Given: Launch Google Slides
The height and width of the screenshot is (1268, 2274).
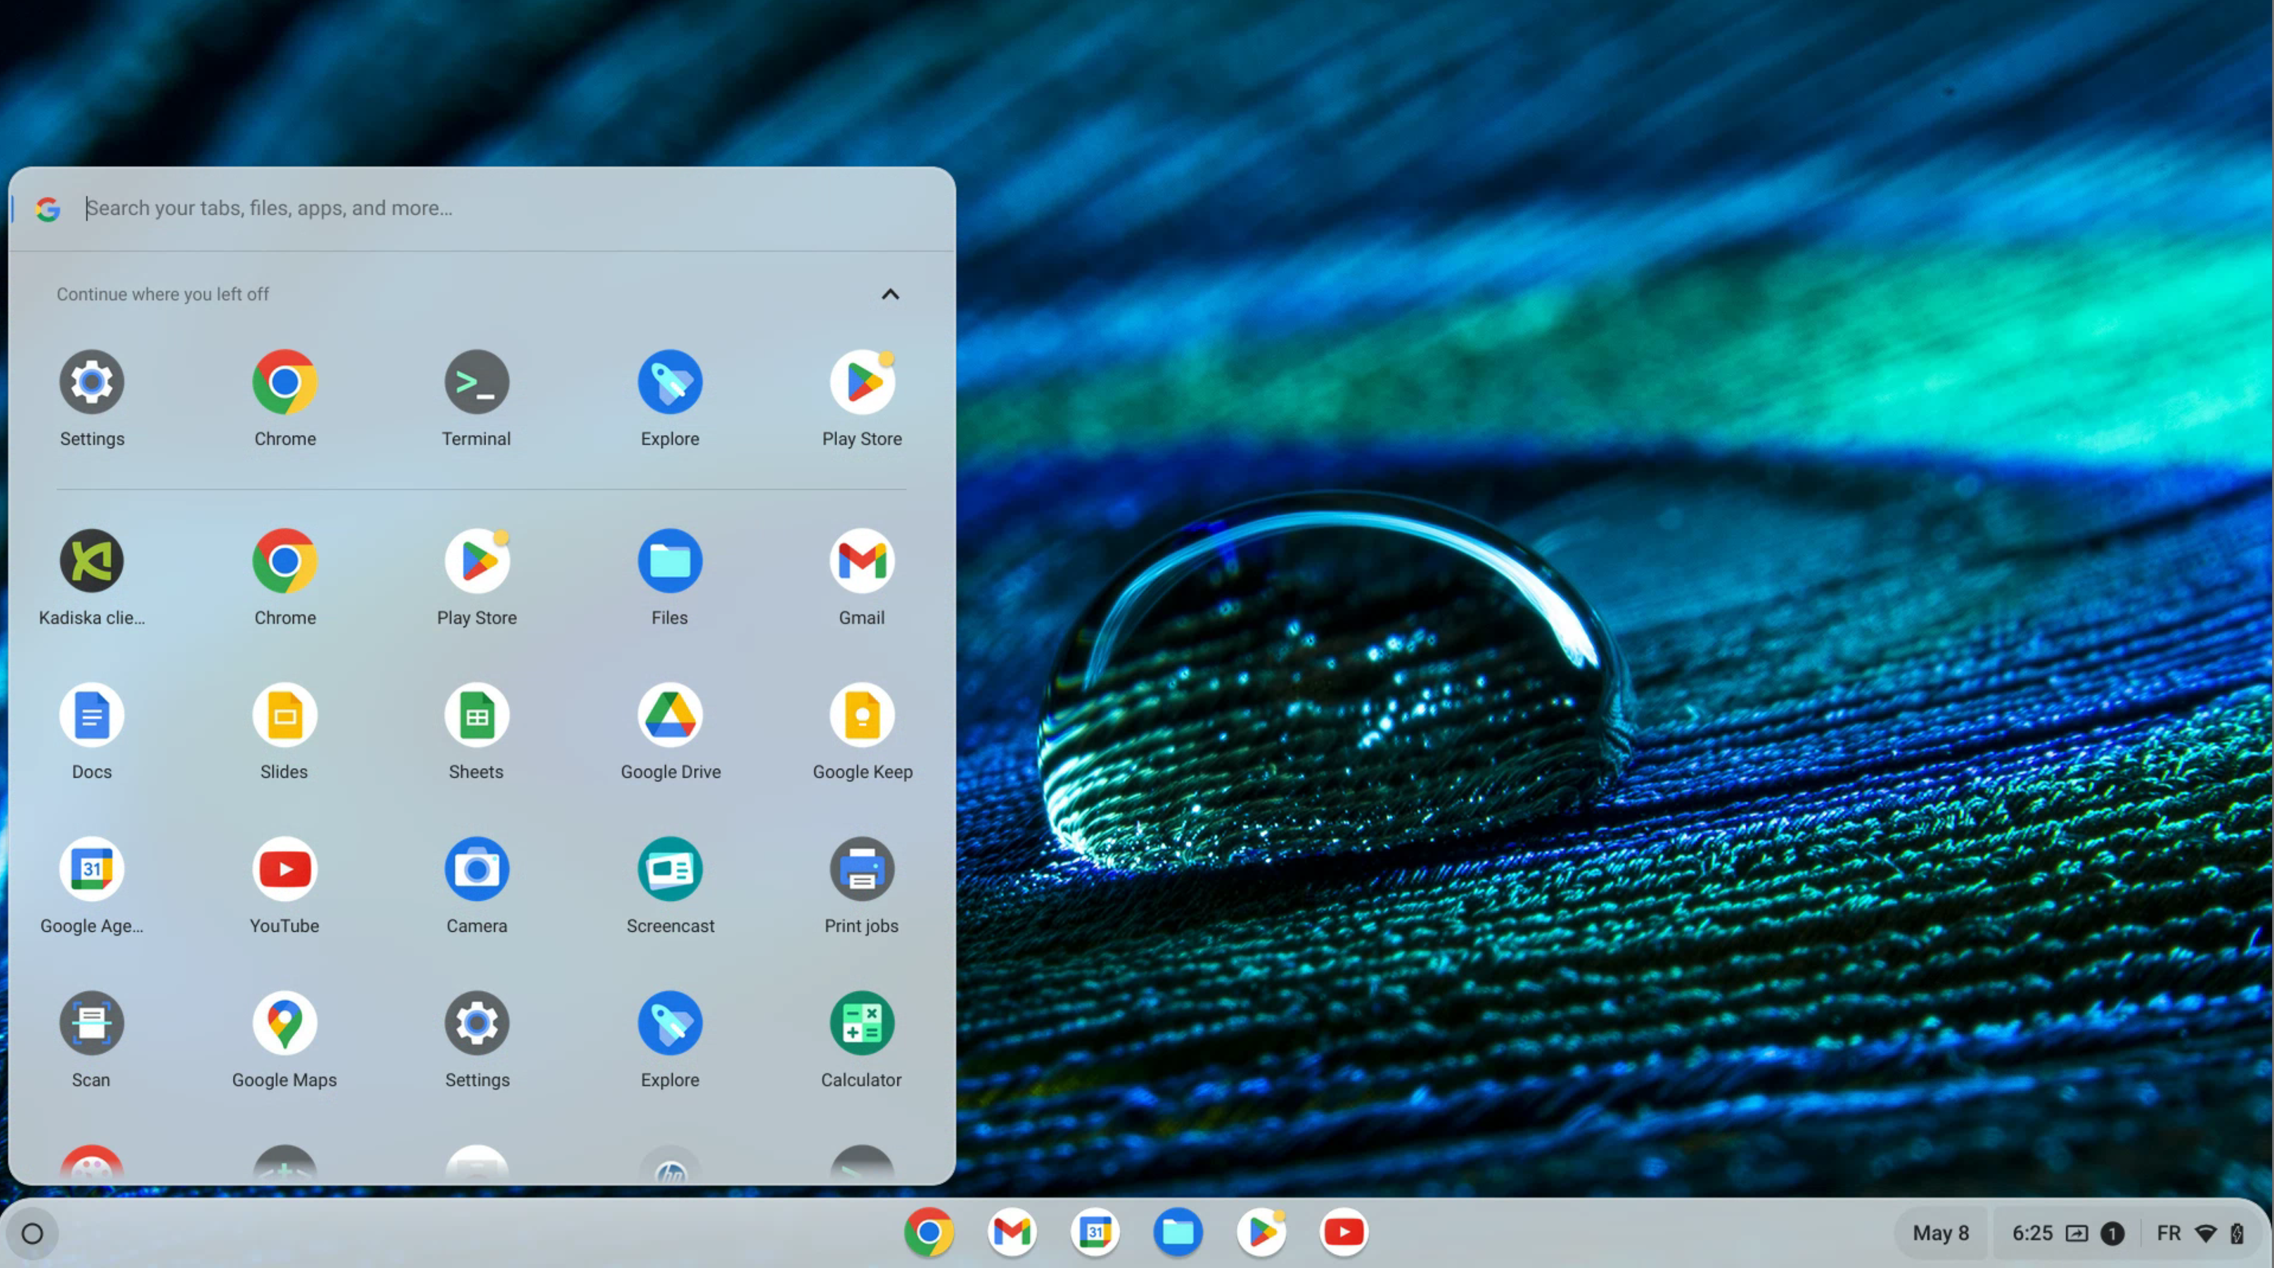Looking at the screenshot, I should (x=284, y=716).
